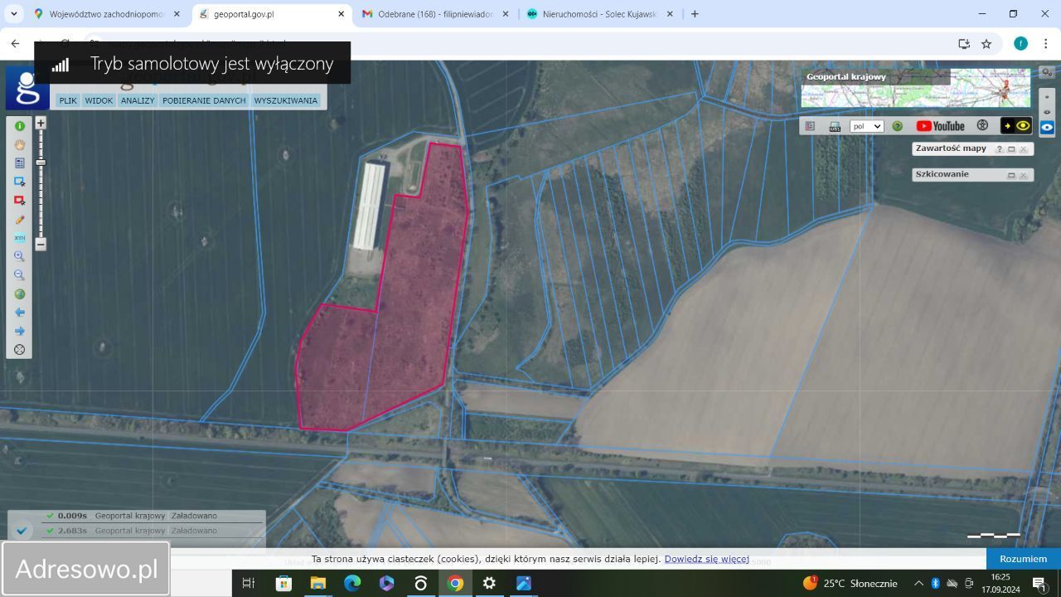Open the YouTube channel logo

click(940, 126)
